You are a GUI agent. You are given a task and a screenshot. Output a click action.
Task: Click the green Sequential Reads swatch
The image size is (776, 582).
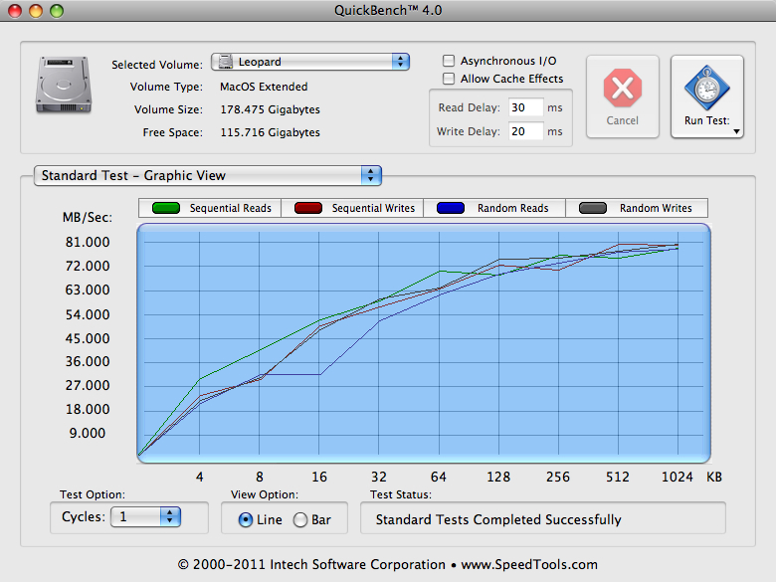(x=166, y=208)
